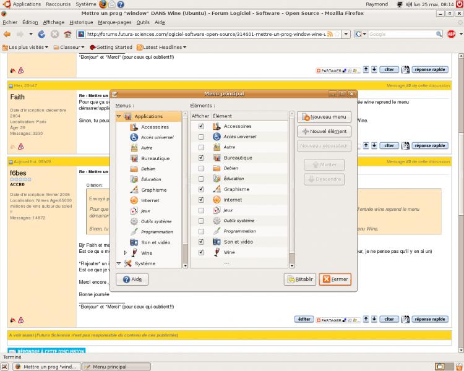Open the Classeur bookmarks folder
The height and width of the screenshot is (371, 464).
coord(69,48)
